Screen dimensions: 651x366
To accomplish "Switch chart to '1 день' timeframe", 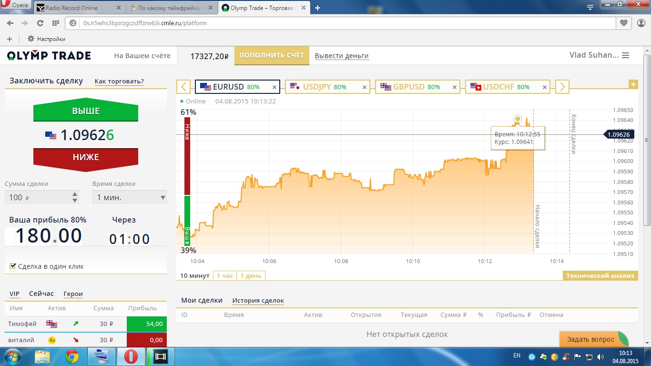I will pyautogui.click(x=251, y=275).
